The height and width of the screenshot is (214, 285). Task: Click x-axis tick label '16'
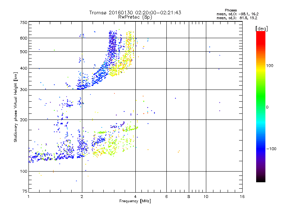pos(242,197)
